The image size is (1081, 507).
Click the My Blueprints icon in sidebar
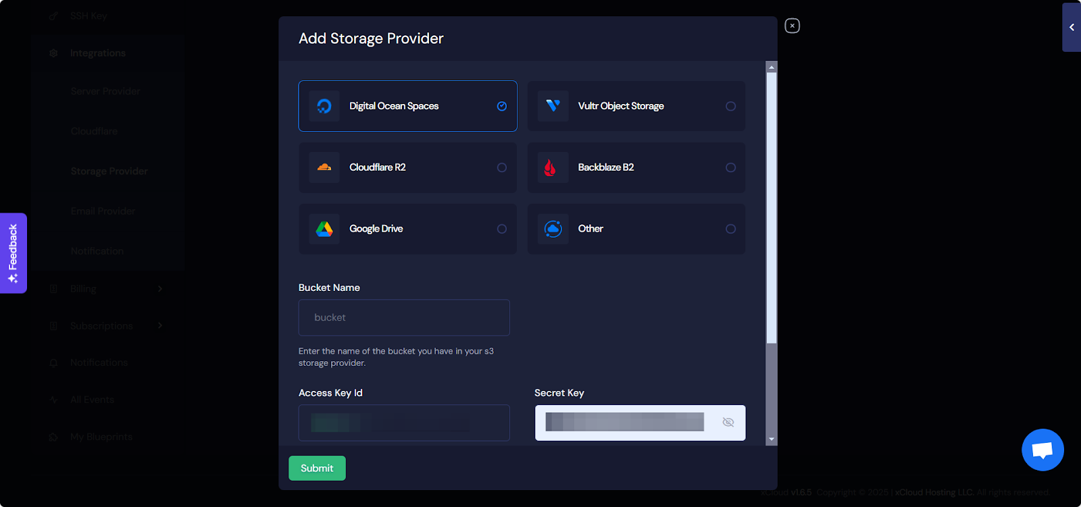[x=53, y=437]
